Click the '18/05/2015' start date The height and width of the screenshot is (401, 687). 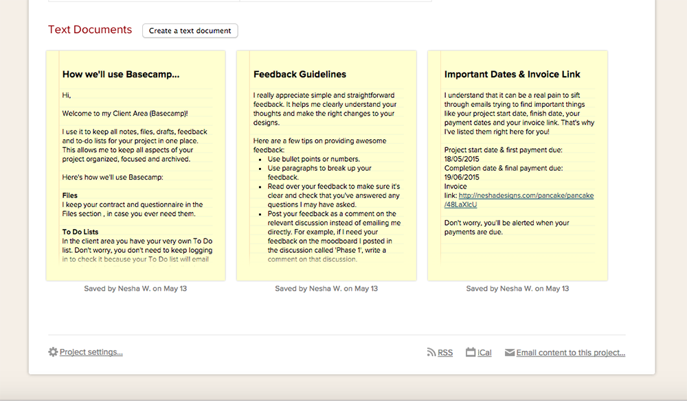click(462, 159)
